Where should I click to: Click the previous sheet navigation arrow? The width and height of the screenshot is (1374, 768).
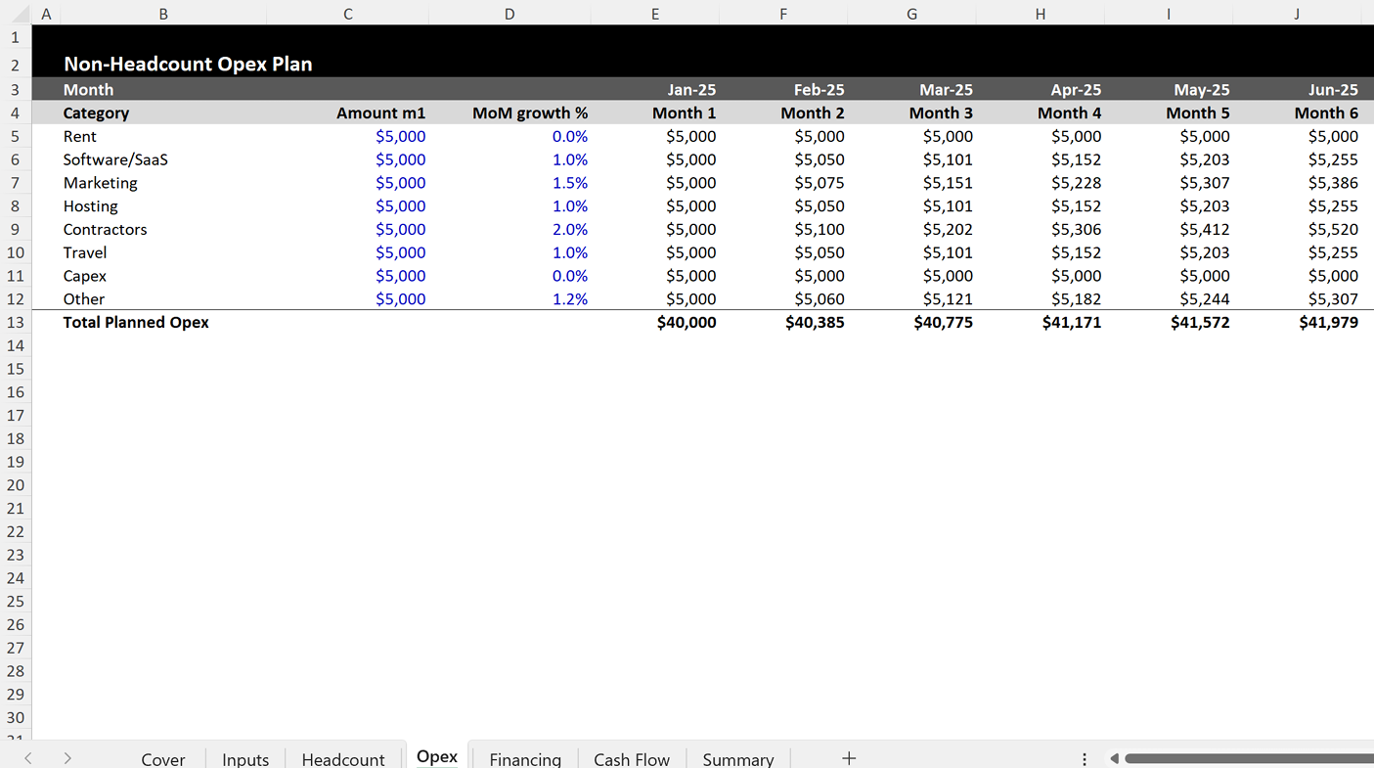26,757
